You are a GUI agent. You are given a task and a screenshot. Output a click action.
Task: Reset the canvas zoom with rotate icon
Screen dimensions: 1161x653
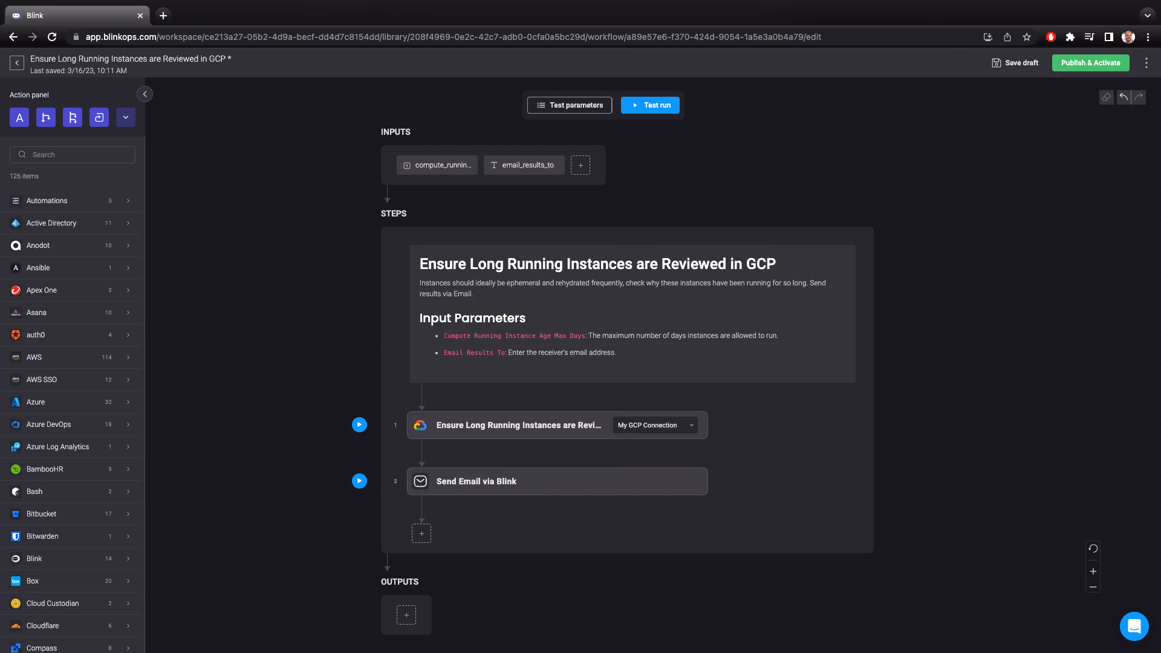[x=1093, y=549]
